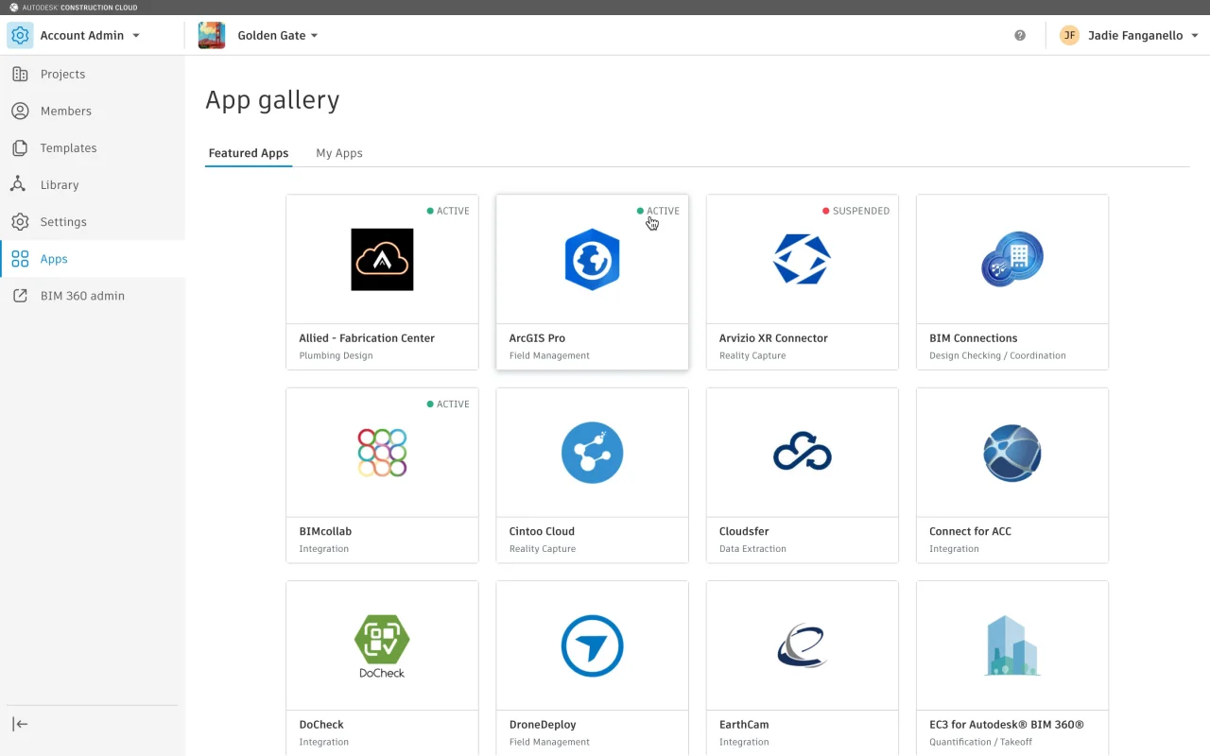Go to Projects in the sidebar

point(93,74)
